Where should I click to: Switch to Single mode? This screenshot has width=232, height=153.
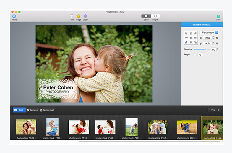pos(155,16)
